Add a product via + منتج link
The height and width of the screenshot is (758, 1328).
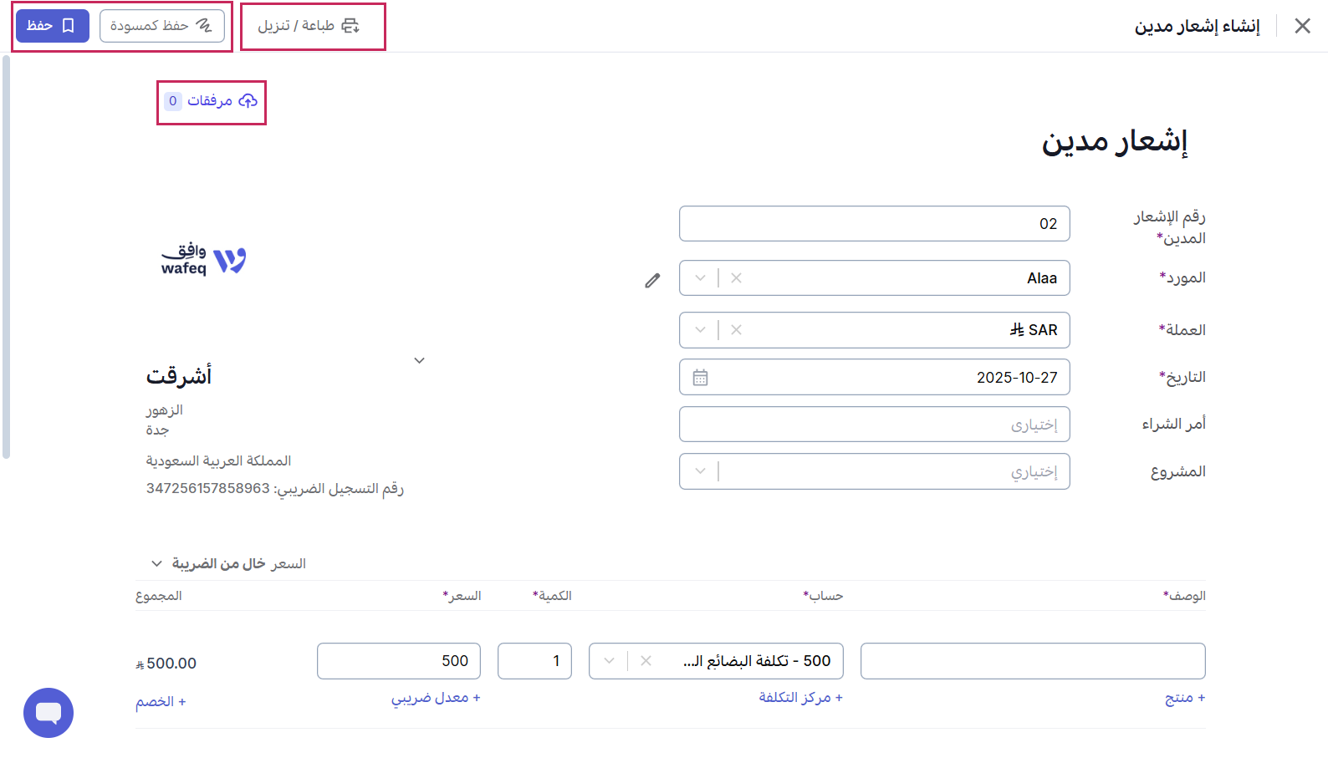[x=1184, y=697]
